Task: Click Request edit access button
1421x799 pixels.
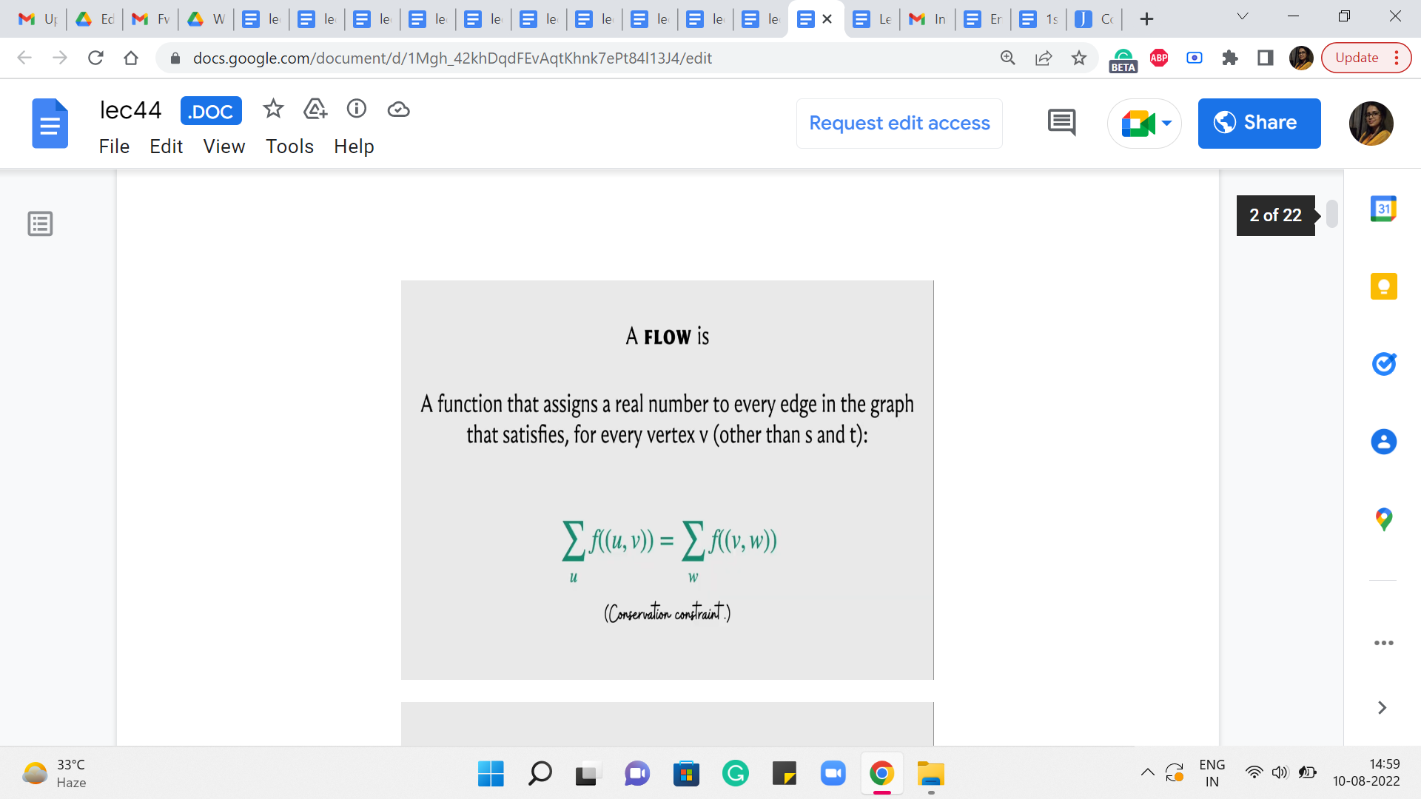Action: click(x=899, y=124)
